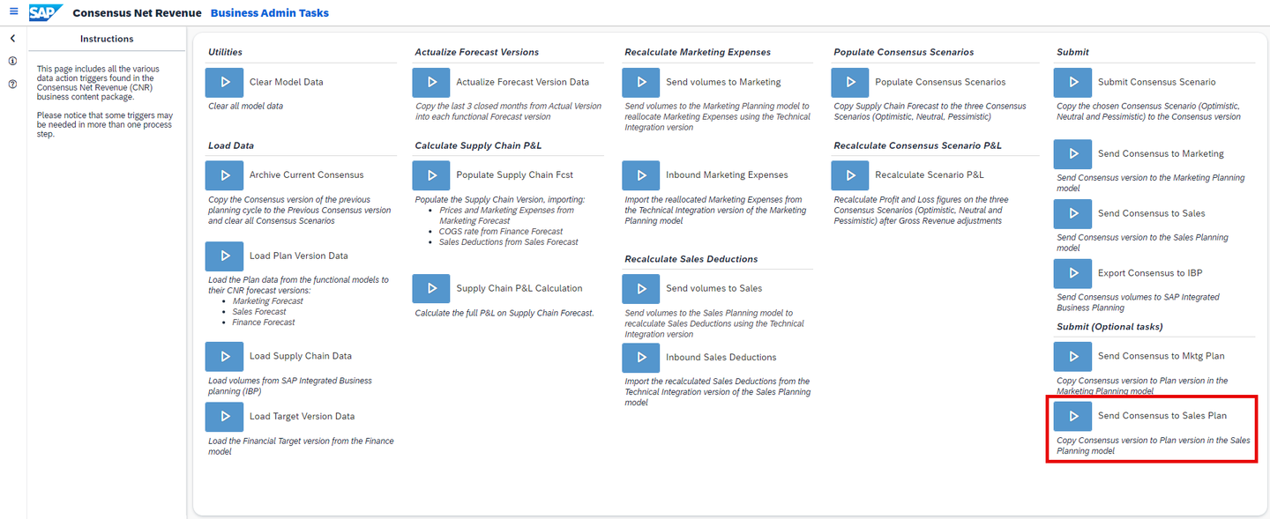The image size is (1270, 519).
Task: Click the Recalculate Sales Deductions heading
Action: (x=691, y=259)
